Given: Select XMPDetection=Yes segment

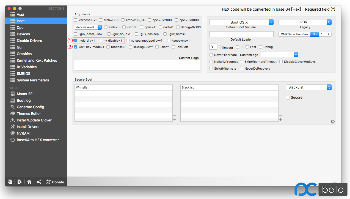Looking at the screenshot, I should (x=294, y=34).
